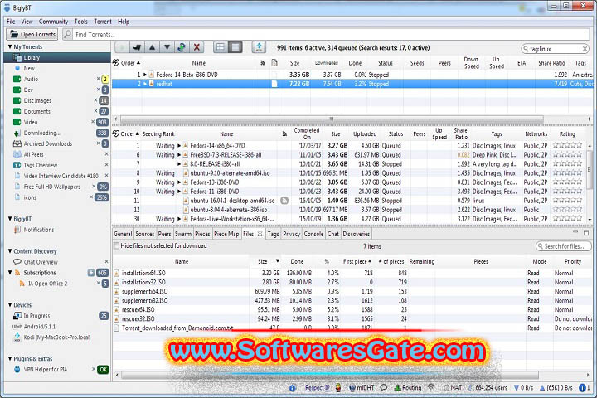Toggle Hide files not selected for download
Image resolution: width=597 pixels, height=398 pixels.
[117, 246]
